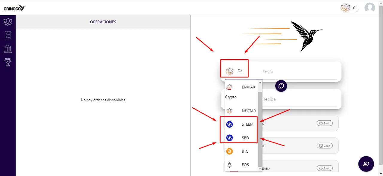Click the Crypto section label in dropdown
The height and width of the screenshot is (176, 383).
[x=231, y=97]
